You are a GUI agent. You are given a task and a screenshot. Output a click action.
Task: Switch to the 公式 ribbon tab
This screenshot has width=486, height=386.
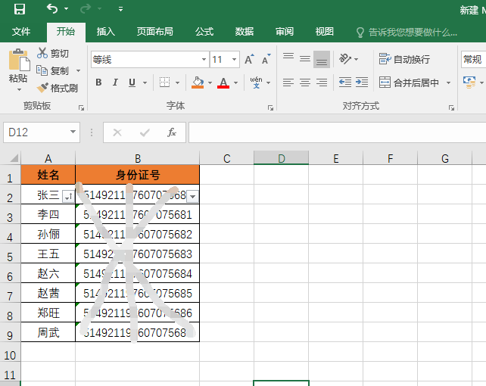coord(204,32)
